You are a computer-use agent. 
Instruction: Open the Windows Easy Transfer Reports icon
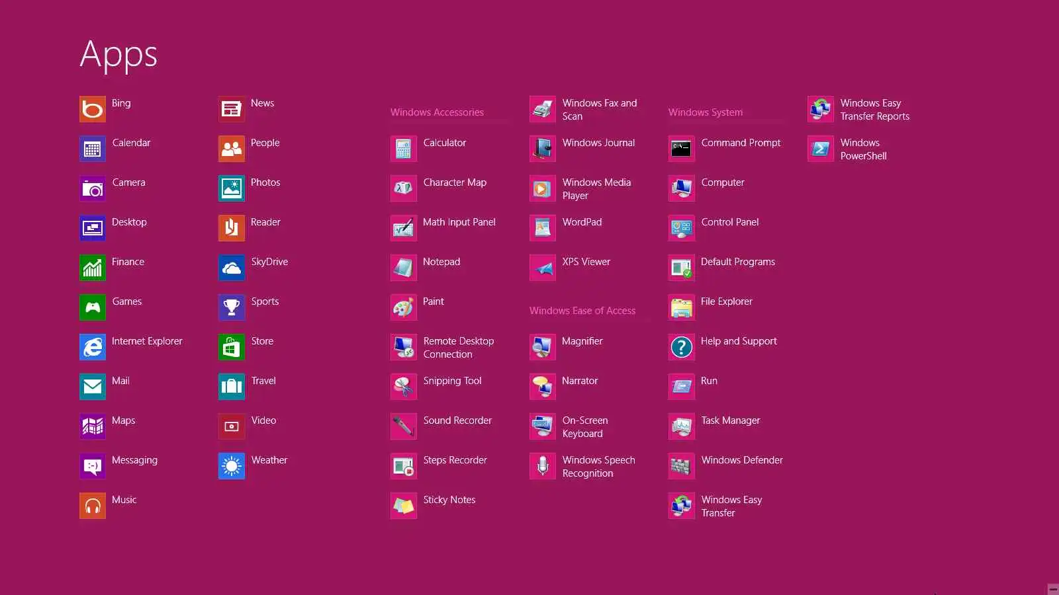[x=821, y=109]
